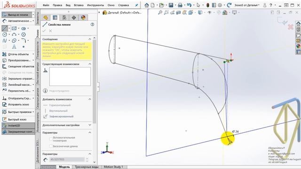Open help for Line Properties
The width and height of the screenshot is (301, 169).
(92, 24)
